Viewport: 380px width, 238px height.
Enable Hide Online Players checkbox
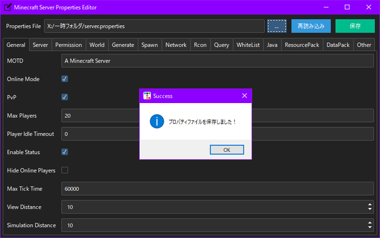[x=65, y=171]
